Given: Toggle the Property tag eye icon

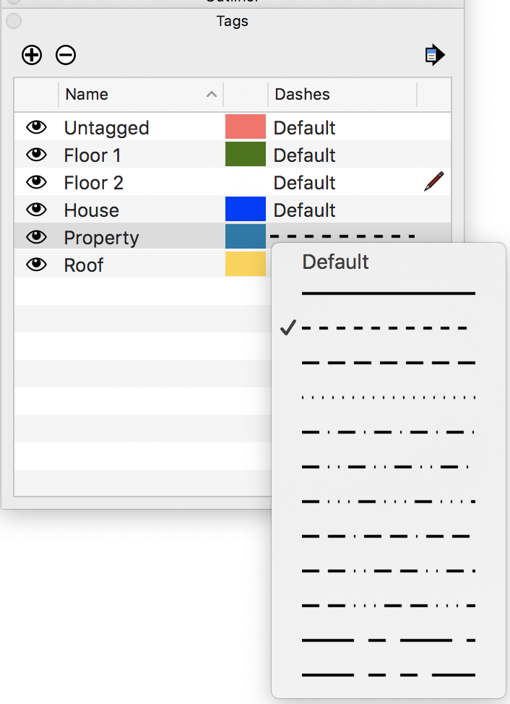Looking at the screenshot, I should click(x=36, y=237).
